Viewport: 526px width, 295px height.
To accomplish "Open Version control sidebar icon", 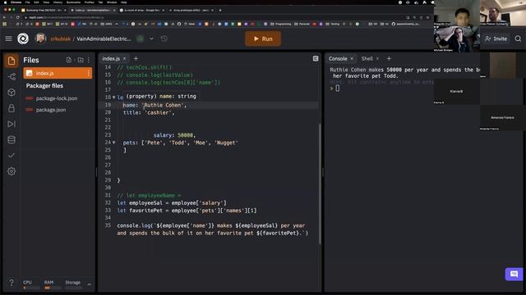I will click(12, 76).
